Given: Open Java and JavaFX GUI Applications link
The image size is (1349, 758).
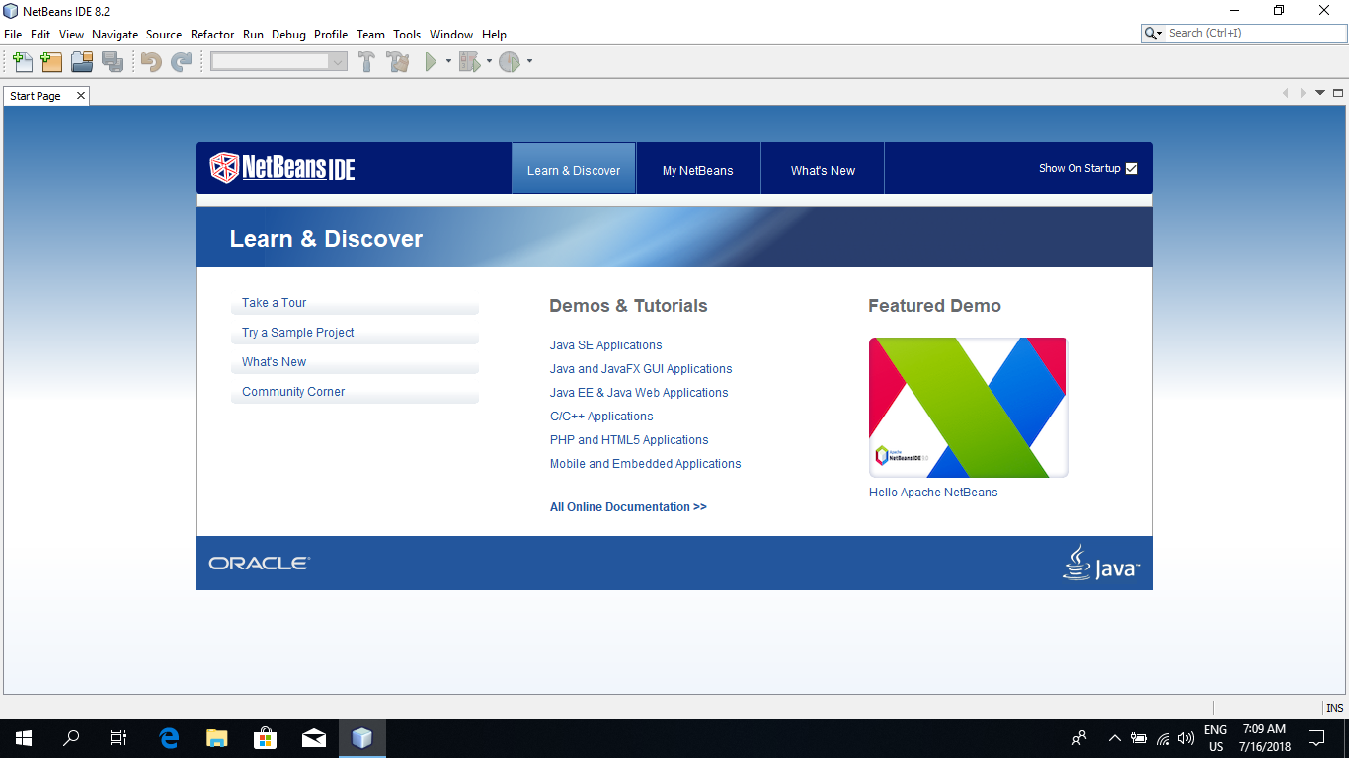Looking at the screenshot, I should tap(641, 369).
